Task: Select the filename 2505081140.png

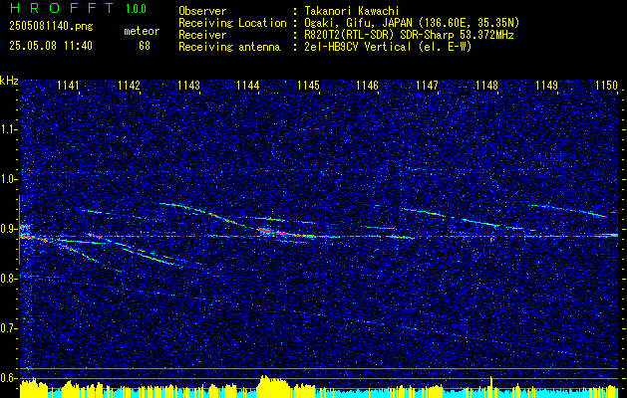Action: click(x=51, y=26)
